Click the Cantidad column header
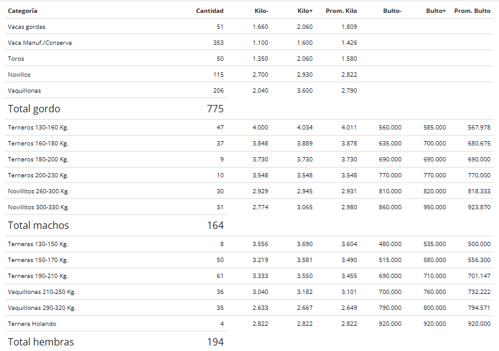The height and width of the screenshot is (351, 499). tap(210, 11)
